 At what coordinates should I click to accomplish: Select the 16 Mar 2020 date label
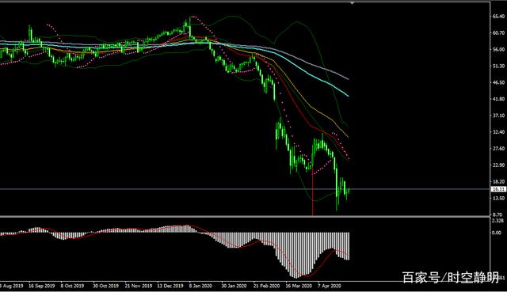coord(299,286)
